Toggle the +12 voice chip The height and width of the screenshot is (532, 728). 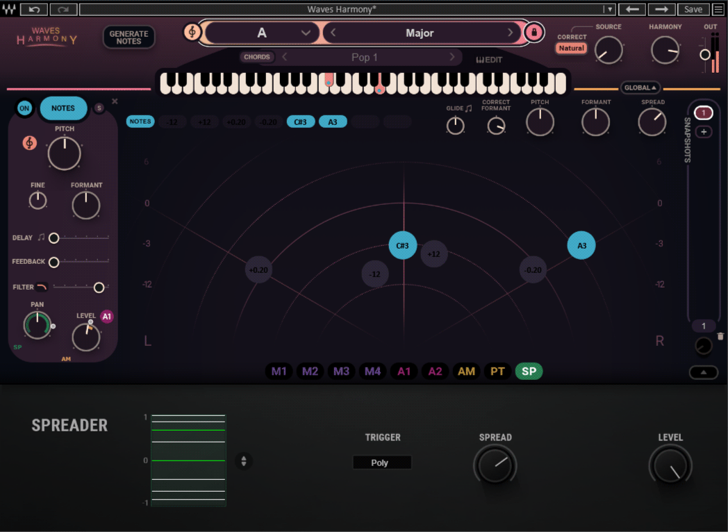click(204, 122)
